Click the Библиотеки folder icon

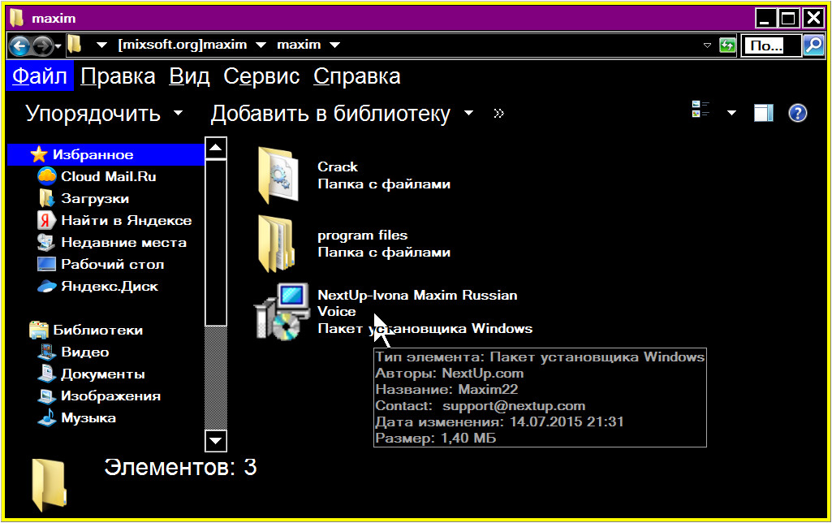(x=39, y=330)
